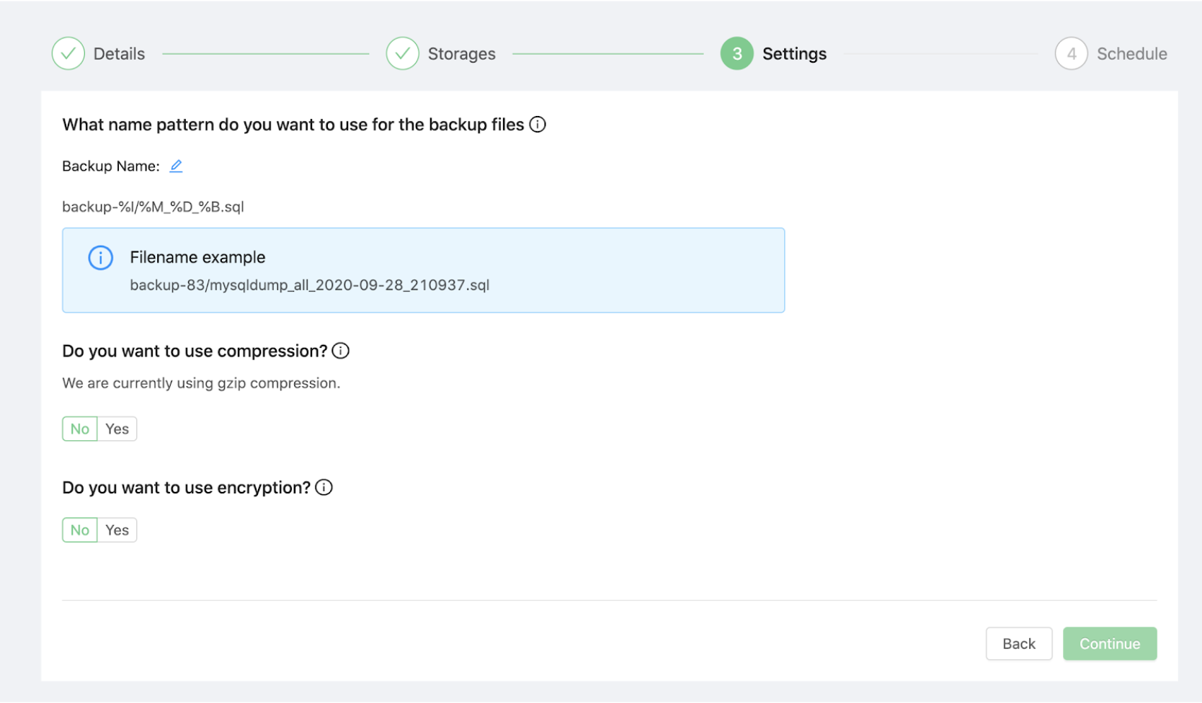Click the example filename backup-83 text
Screen dimensions: 1202x703
pyautogui.click(x=309, y=285)
